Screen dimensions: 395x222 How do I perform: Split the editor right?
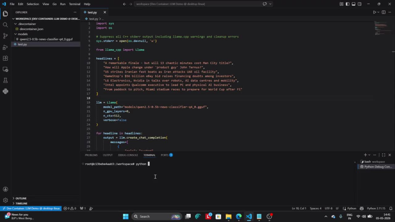[x=384, y=12]
